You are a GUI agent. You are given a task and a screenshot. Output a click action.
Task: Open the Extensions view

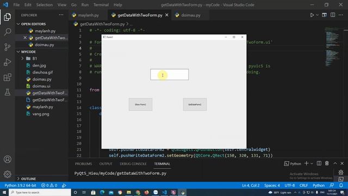pyautogui.click(x=7, y=77)
